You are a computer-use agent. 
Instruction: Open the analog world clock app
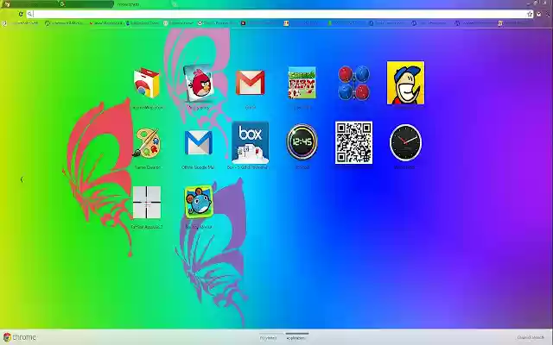click(405, 142)
